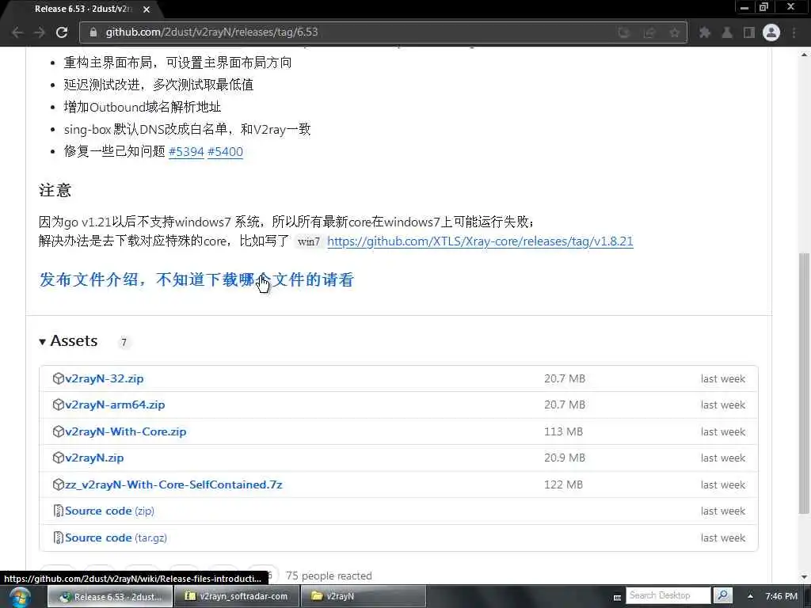Bookmark this page with the star icon
Viewport: 811px width, 608px height.
(x=674, y=32)
